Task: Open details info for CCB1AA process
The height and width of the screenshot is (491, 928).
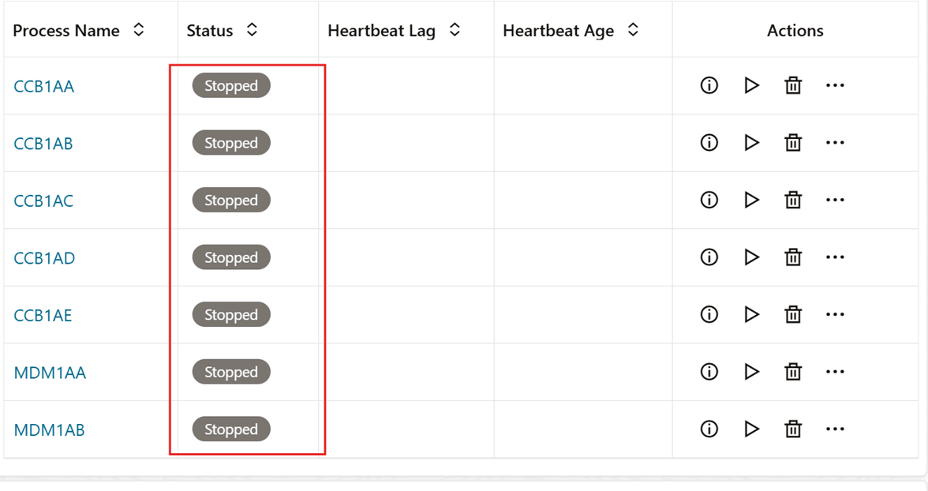Action: coord(709,85)
